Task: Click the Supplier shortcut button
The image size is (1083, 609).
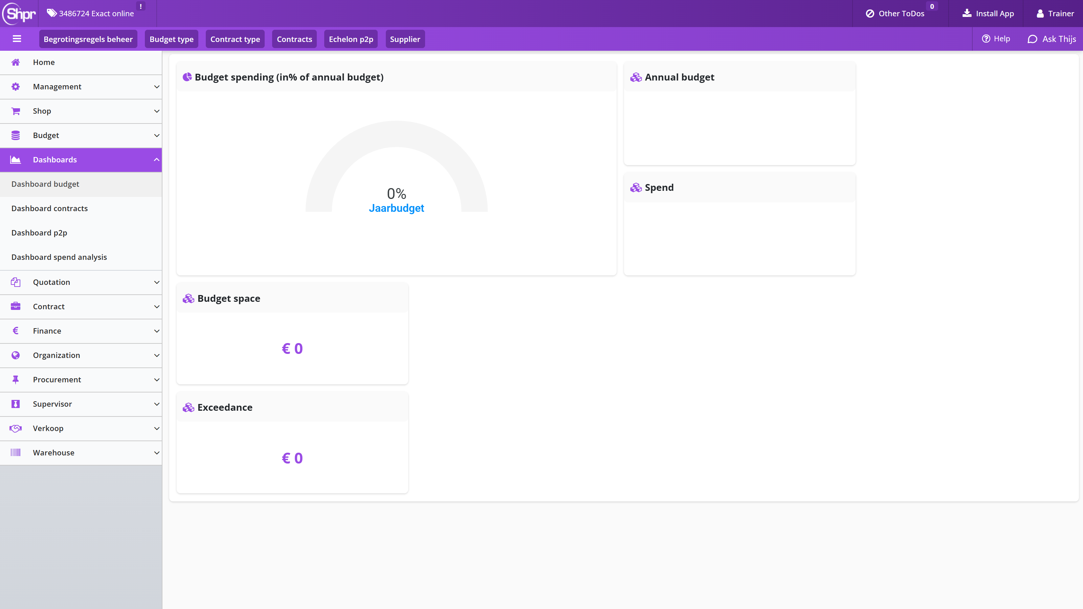Action: click(405, 39)
